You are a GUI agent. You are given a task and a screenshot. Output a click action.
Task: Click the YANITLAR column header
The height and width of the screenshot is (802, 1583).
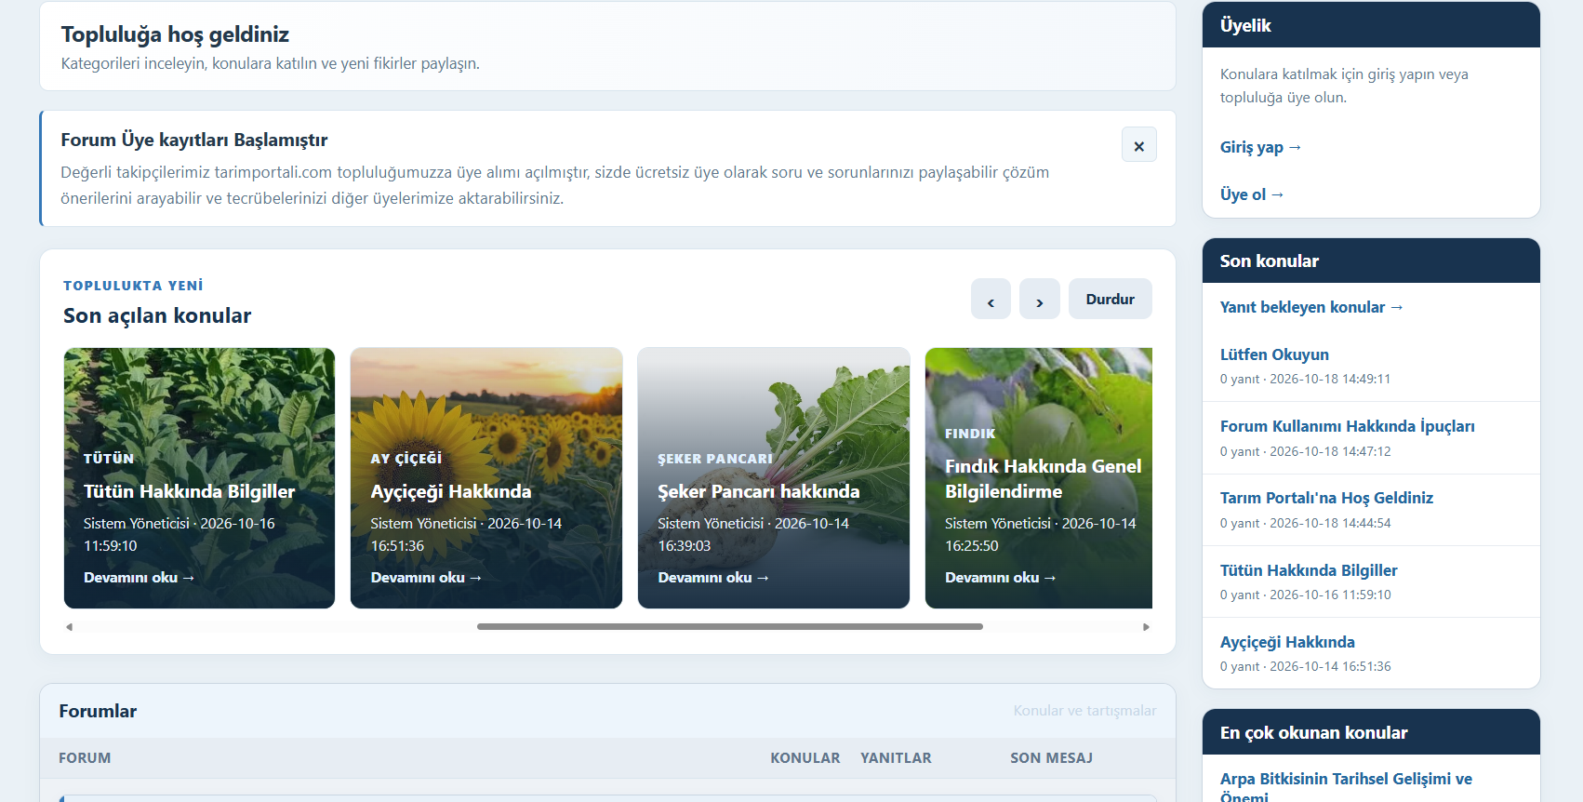896,758
